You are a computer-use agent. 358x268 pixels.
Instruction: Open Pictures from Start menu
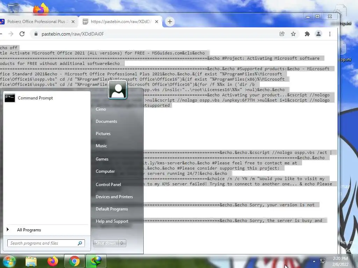point(103,134)
